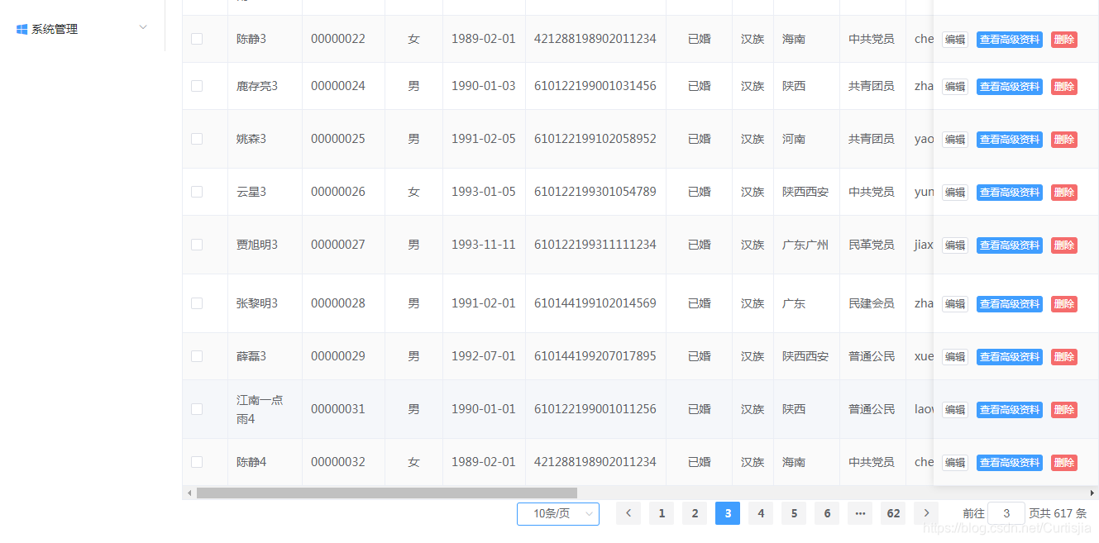The width and height of the screenshot is (1099, 543).
Task: View advanced info for 江南一点雨4
Action: 1010,409
